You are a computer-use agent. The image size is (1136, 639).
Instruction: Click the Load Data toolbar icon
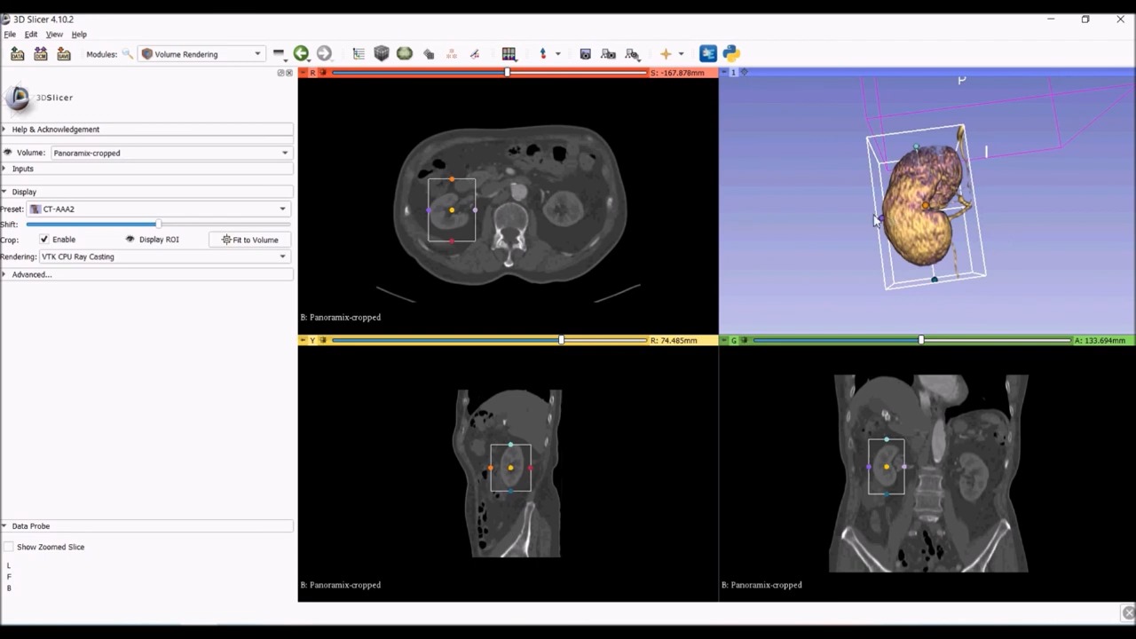pyautogui.click(x=17, y=54)
